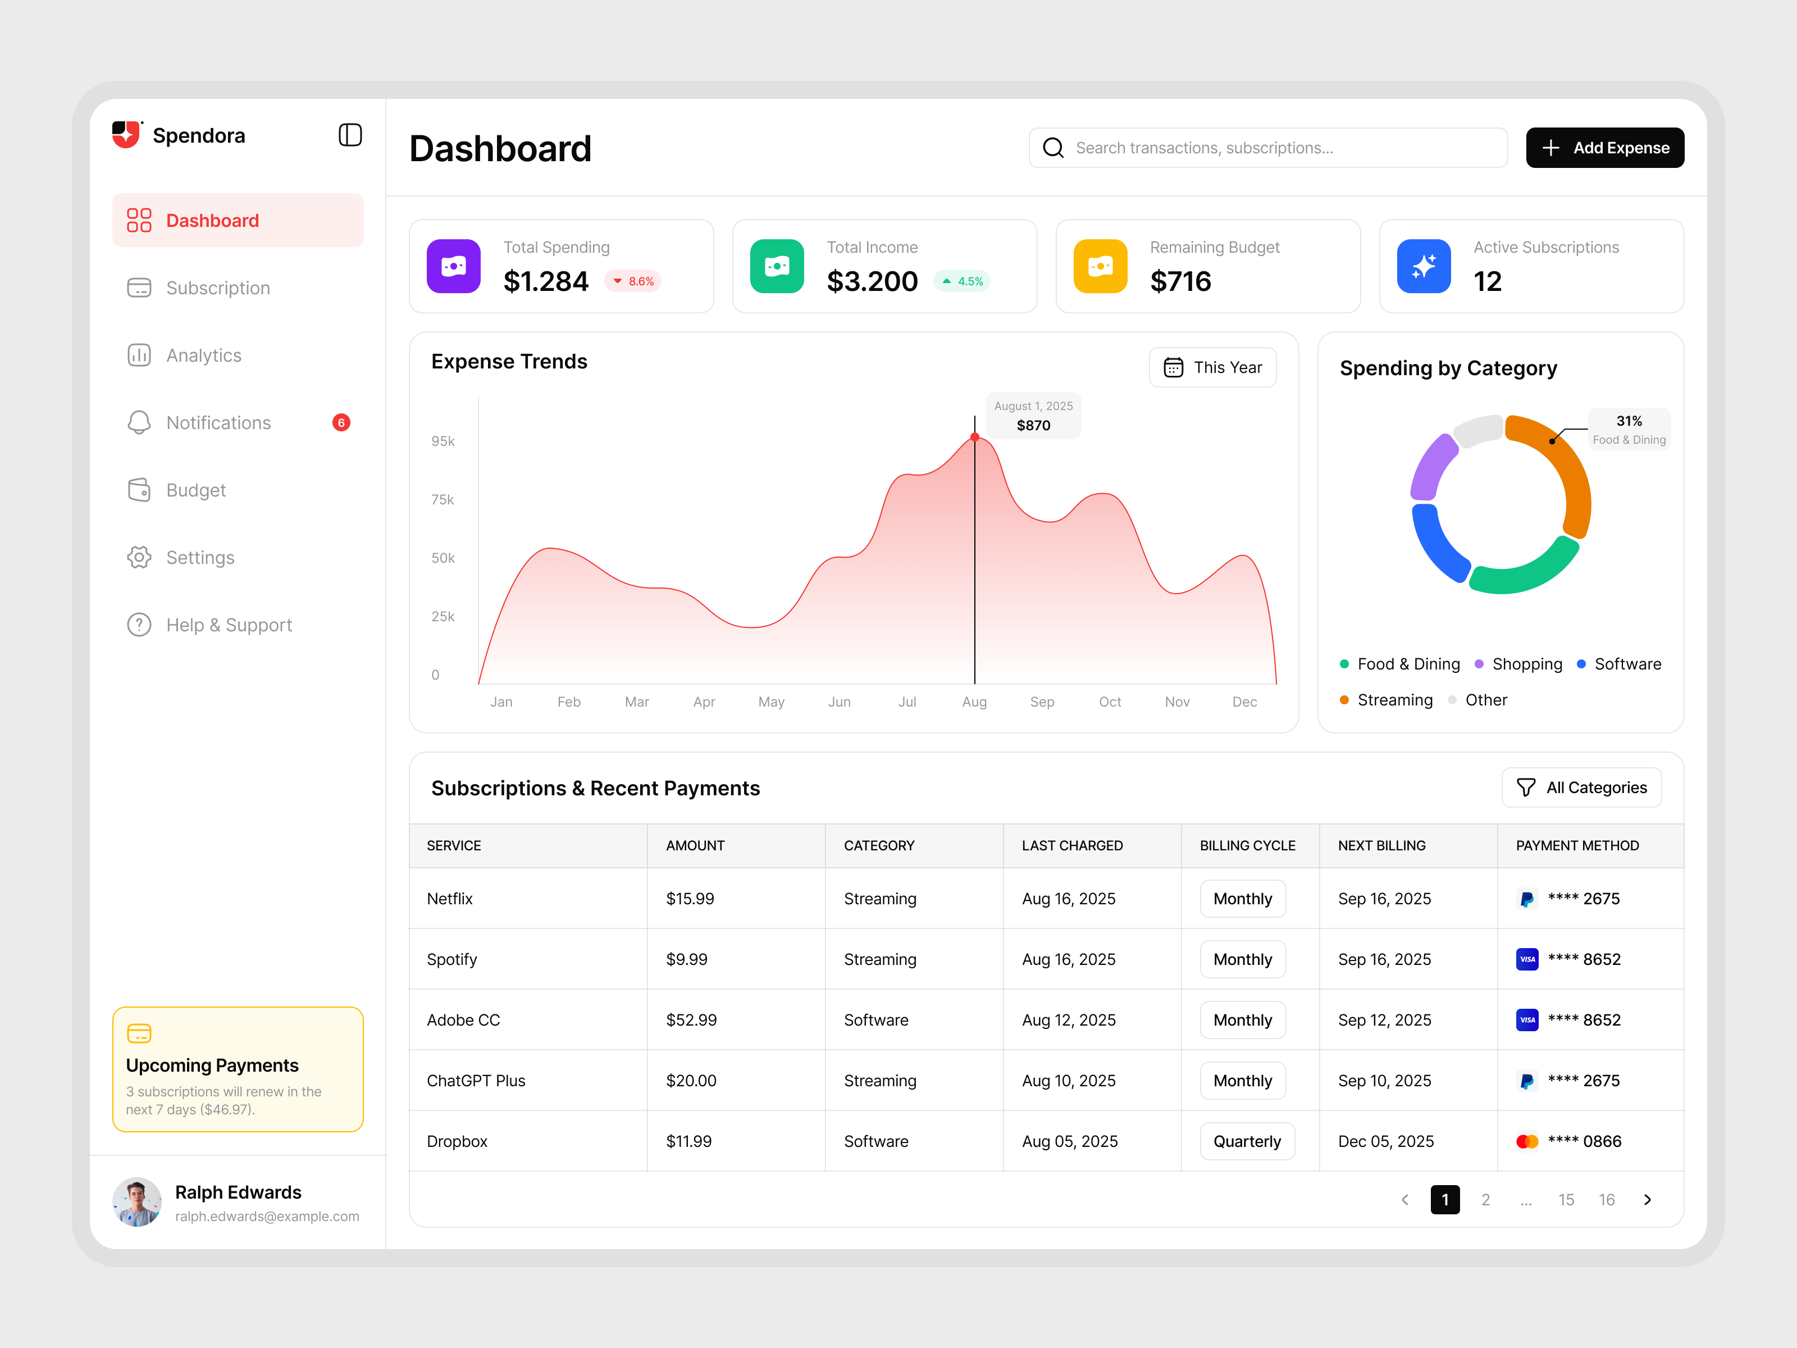The height and width of the screenshot is (1348, 1797).
Task: Open the All Categories filter
Action: [1581, 786]
